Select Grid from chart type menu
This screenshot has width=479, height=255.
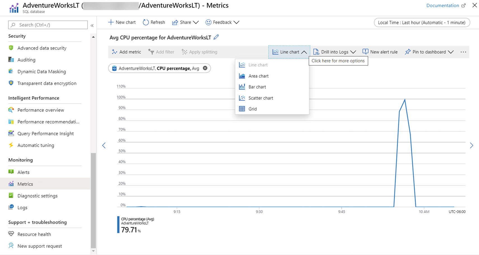[x=272, y=109]
